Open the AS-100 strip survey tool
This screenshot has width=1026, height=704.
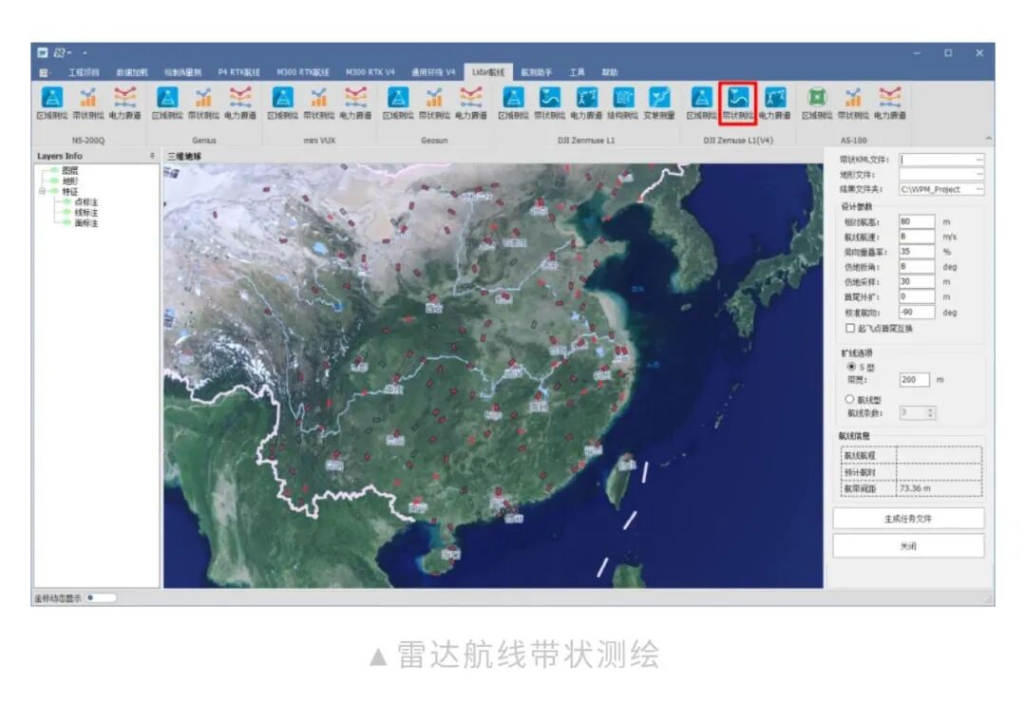click(853, 104)
